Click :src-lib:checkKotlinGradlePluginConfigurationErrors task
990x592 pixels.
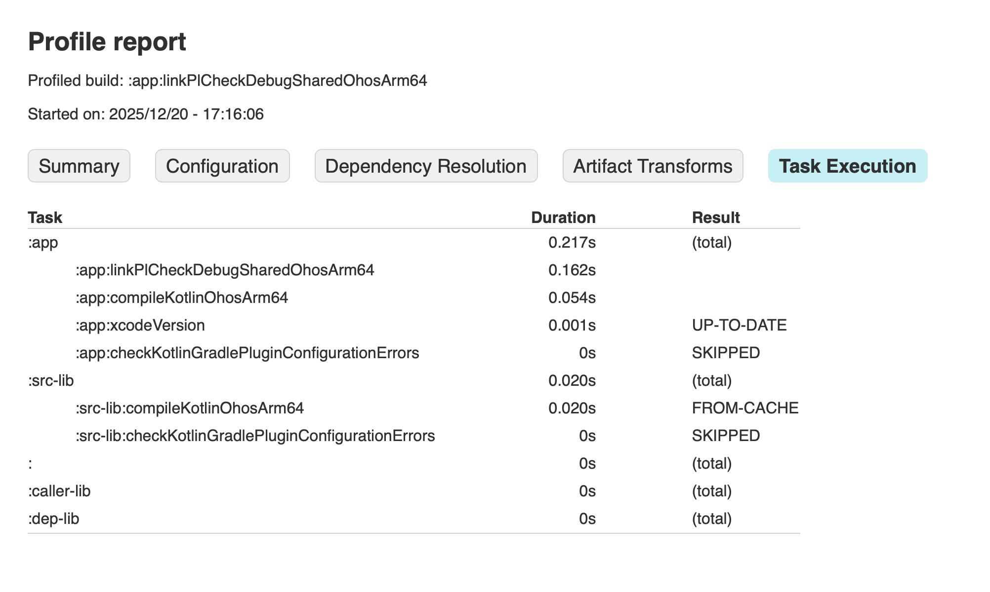point(255,436)
